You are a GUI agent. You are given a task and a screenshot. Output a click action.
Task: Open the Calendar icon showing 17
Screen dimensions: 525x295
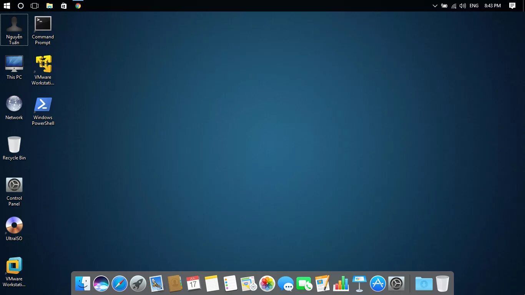193,283
